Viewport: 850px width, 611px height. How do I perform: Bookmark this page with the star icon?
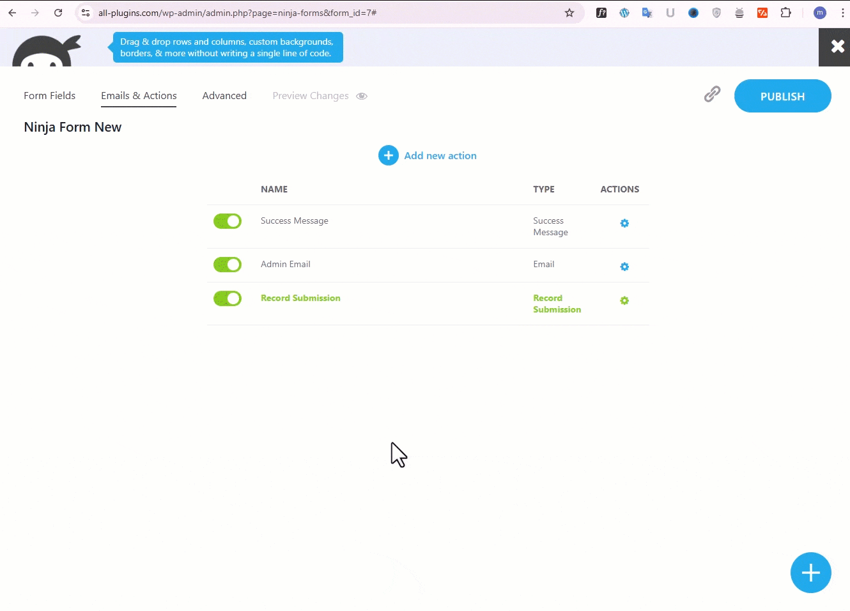pyautogui.click(x=569, y=13)
